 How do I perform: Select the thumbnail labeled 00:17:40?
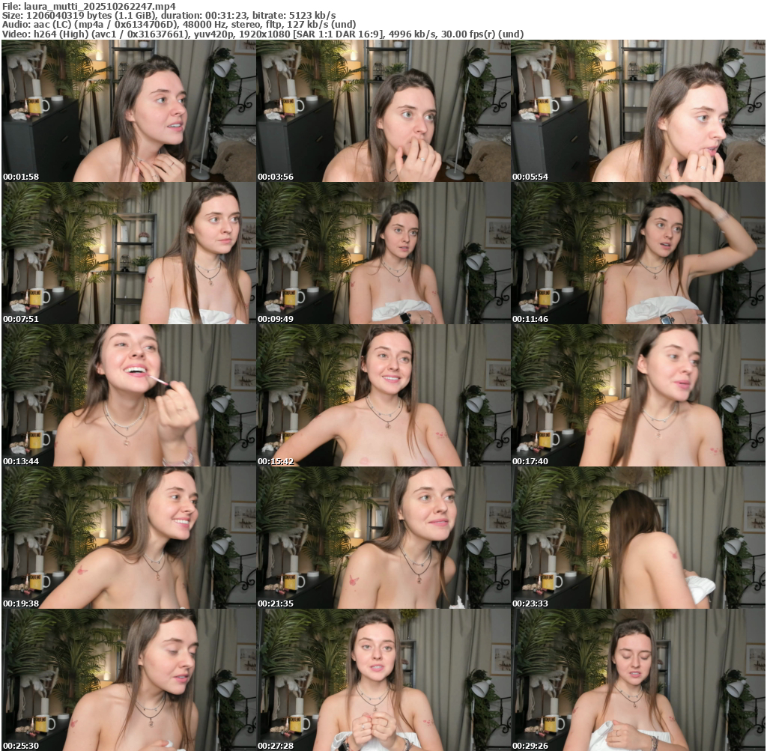(638, 395)
